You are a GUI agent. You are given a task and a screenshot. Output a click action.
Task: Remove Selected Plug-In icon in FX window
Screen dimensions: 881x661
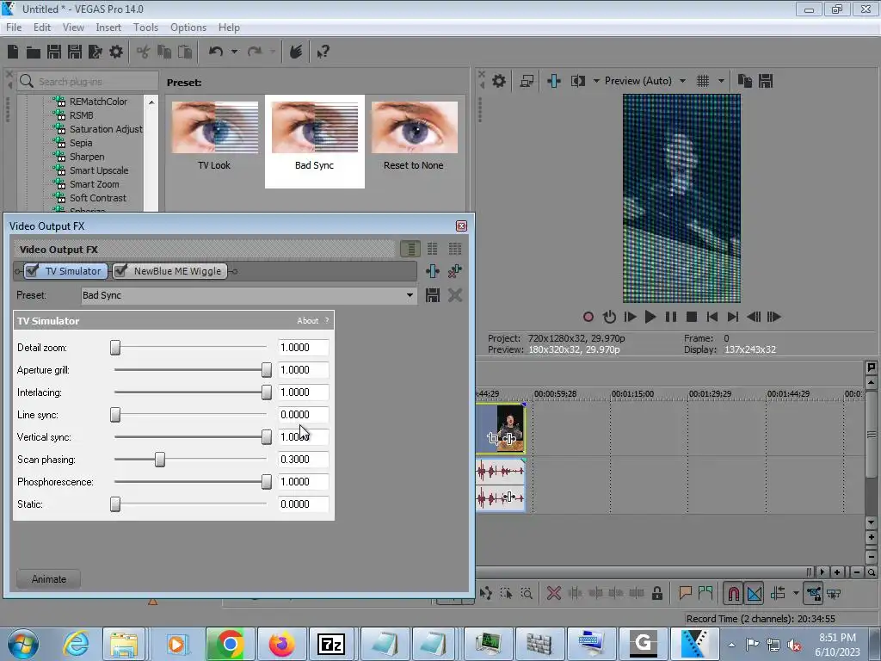(x=454, y=271)
